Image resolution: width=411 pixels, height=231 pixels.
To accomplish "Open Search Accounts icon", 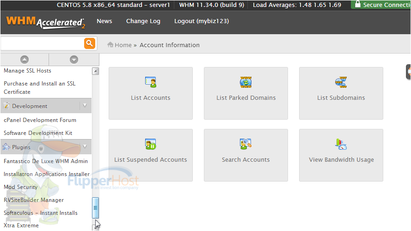I will point(245,144).
